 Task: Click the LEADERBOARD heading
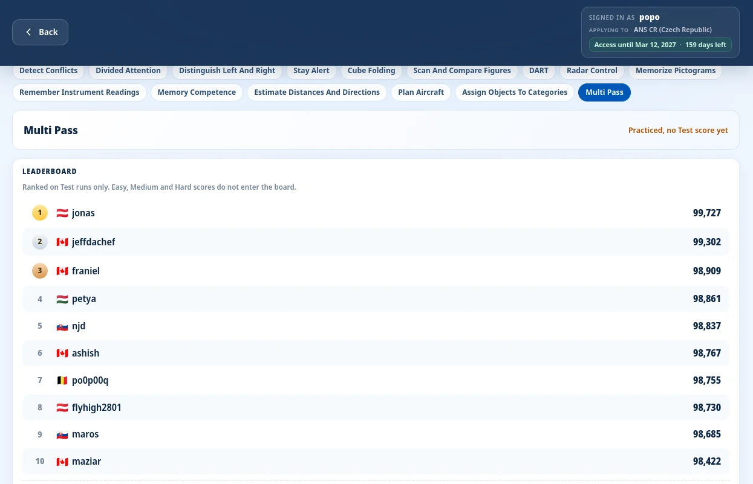pos(50,172)
